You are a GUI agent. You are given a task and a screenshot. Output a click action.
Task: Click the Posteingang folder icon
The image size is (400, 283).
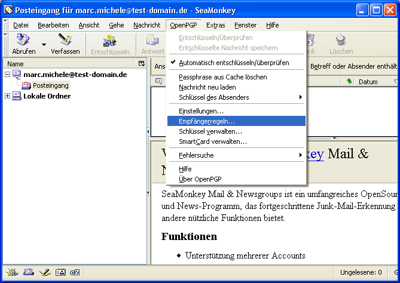26,85
